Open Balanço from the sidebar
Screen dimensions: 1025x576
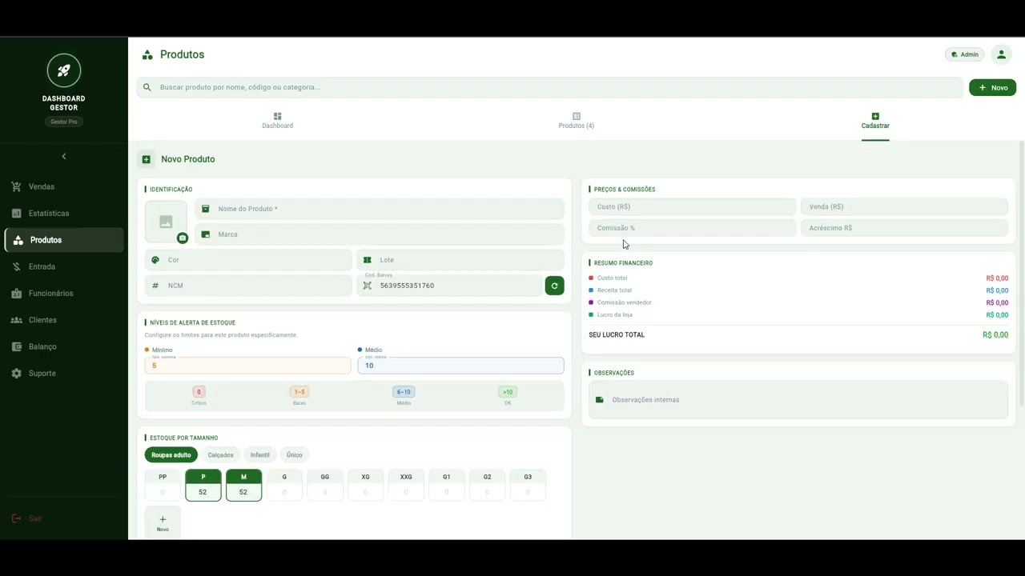pyautogui.click(x=64, y=346)
